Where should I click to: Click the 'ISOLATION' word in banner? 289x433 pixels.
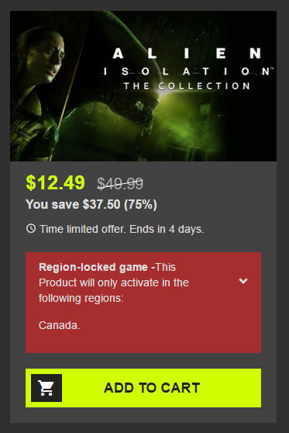coord(187,71)
